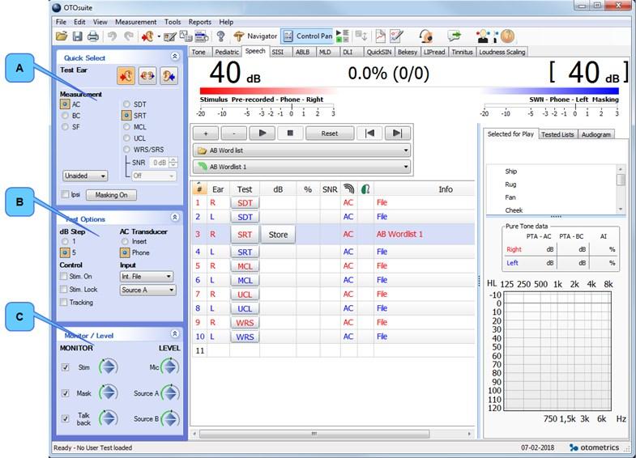Viewport: 636px width, 458px height.
Task: Uncheck the Talk back monitor checkbox
Action: 65,418
